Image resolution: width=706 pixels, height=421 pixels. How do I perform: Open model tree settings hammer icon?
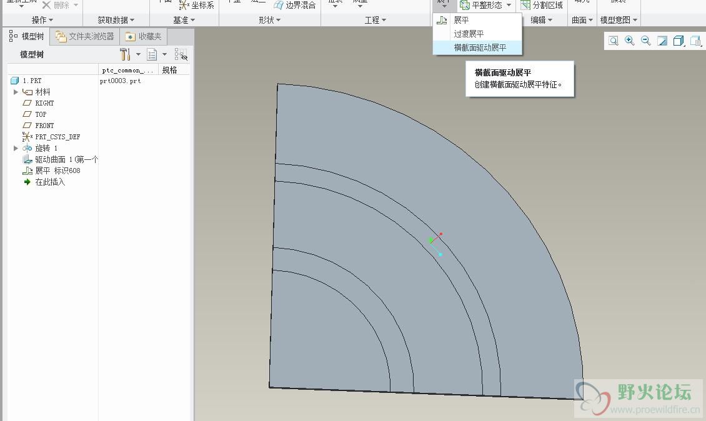(125, 54)
